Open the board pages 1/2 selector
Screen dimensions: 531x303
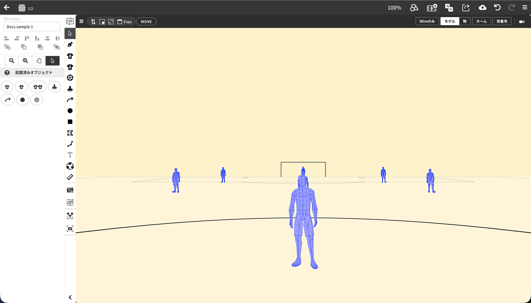pyautogui.click(x=26, y=8)
